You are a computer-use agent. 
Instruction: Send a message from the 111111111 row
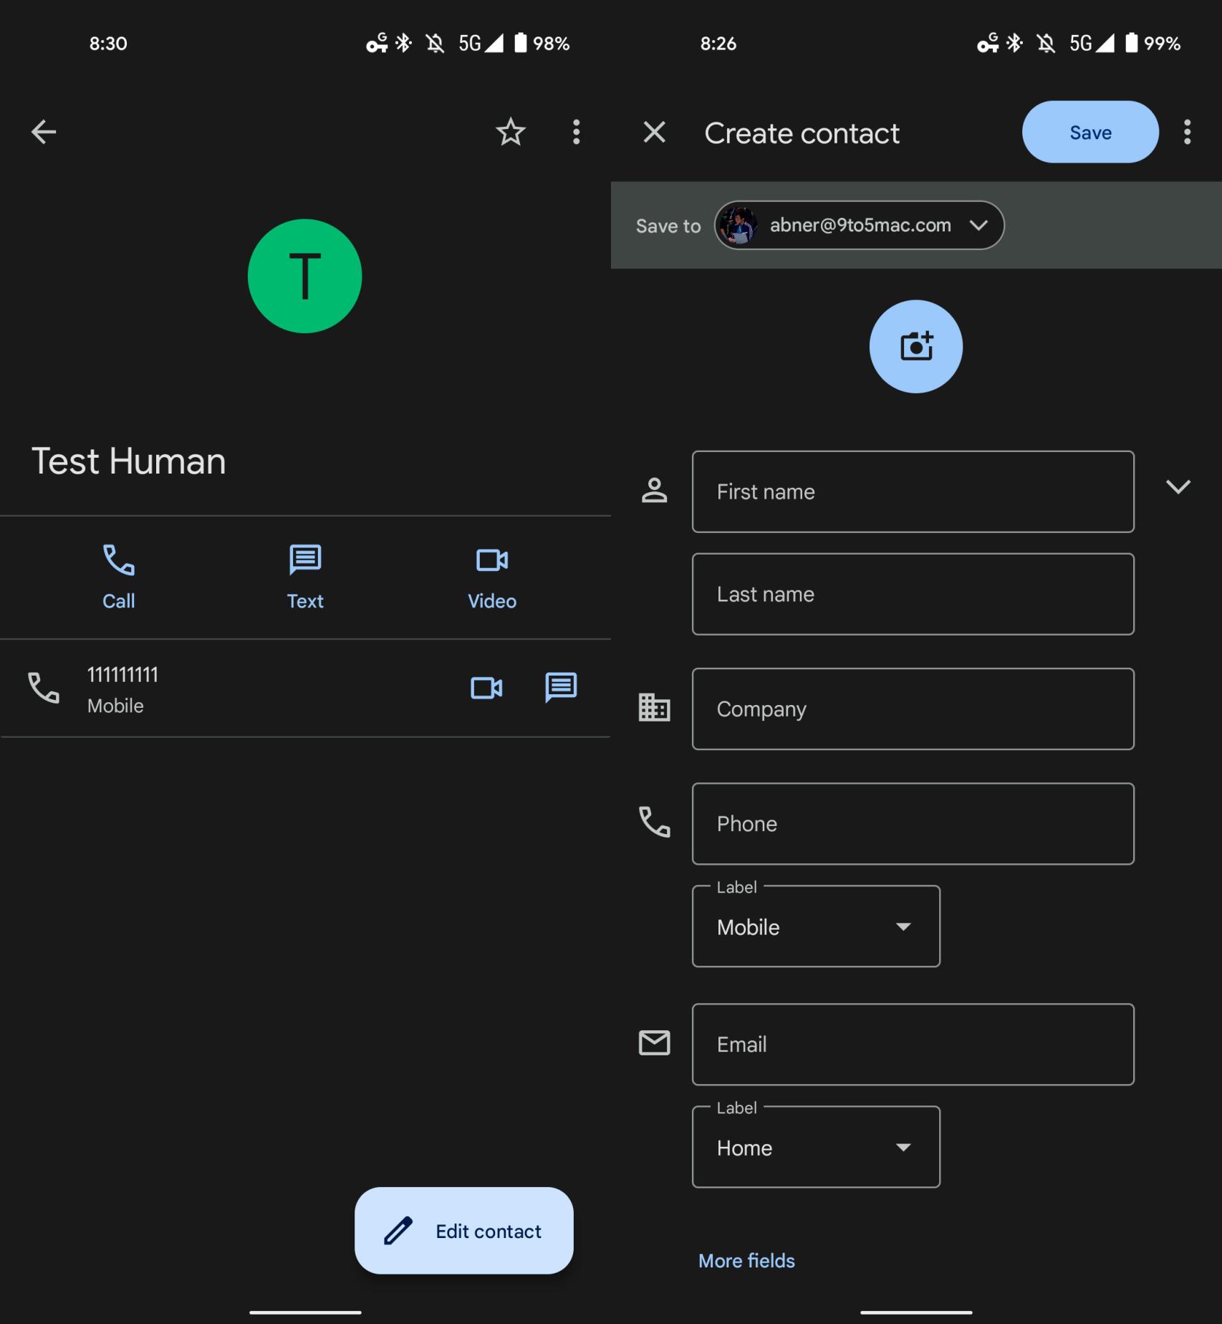coord(561,688)
